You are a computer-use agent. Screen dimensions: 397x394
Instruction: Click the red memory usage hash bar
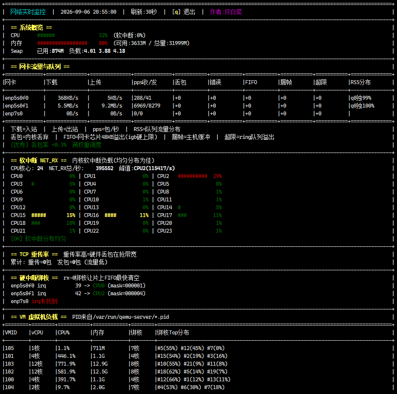click(x=62, y=44)
